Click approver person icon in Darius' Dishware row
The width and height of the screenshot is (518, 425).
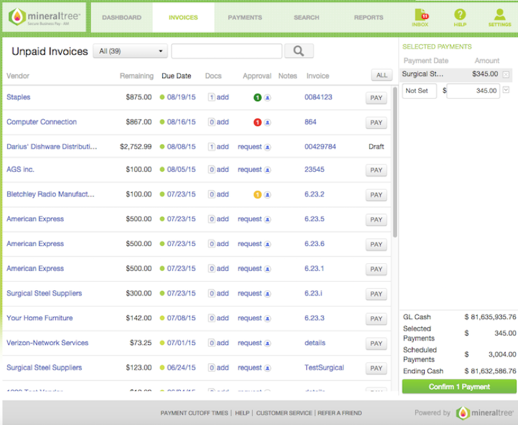(268, 147)
